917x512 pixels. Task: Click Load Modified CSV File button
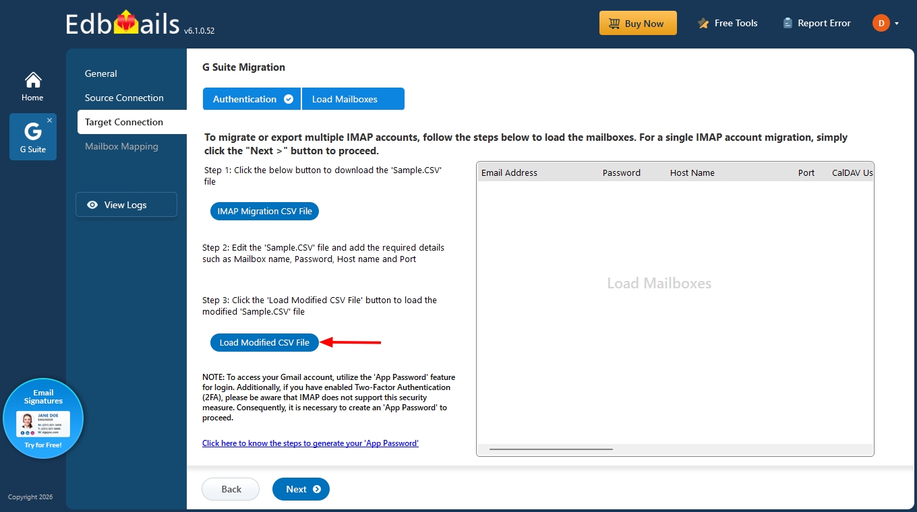tap(264, 343)
